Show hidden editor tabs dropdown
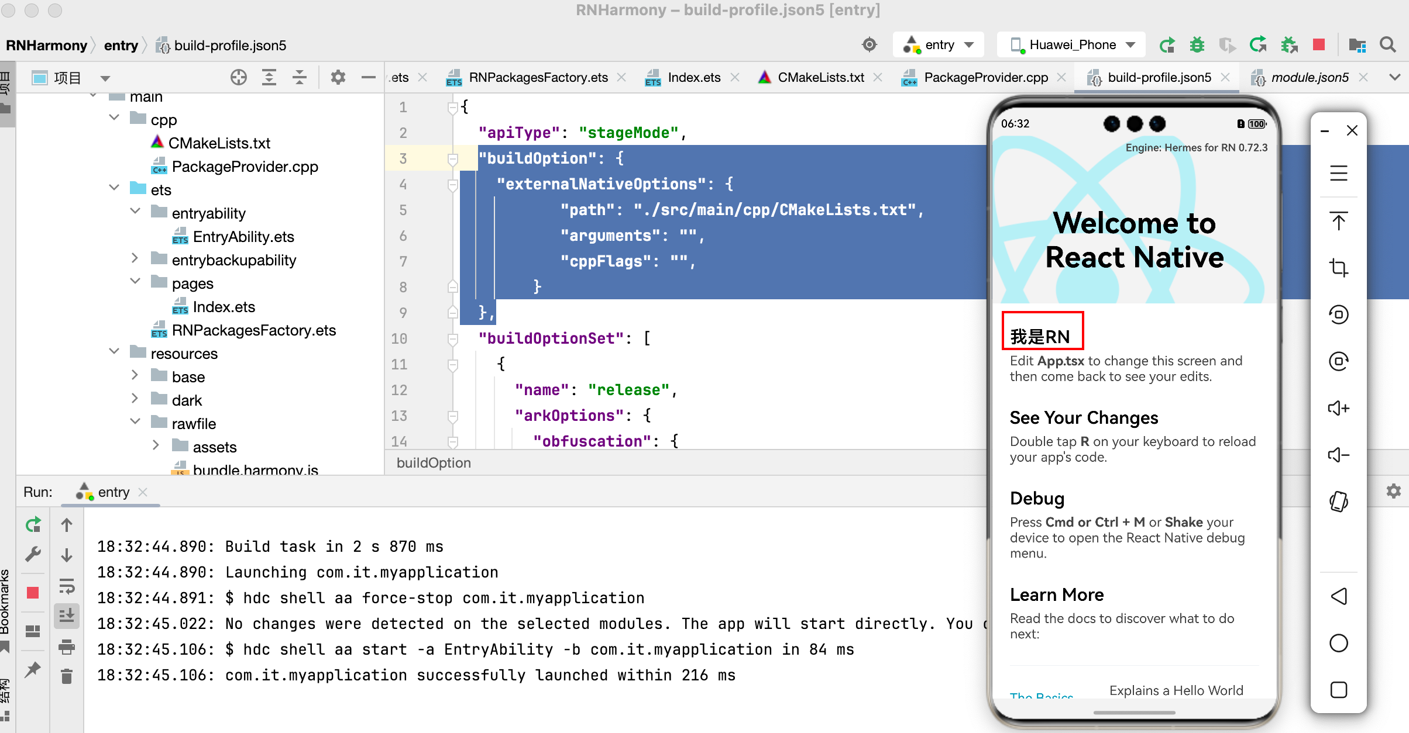 tap(1396, 77)
